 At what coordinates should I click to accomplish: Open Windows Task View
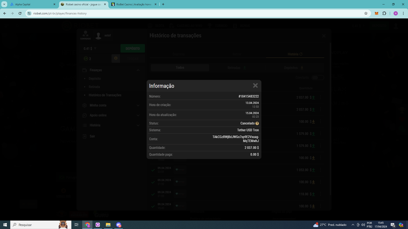[x=76, y=225]
